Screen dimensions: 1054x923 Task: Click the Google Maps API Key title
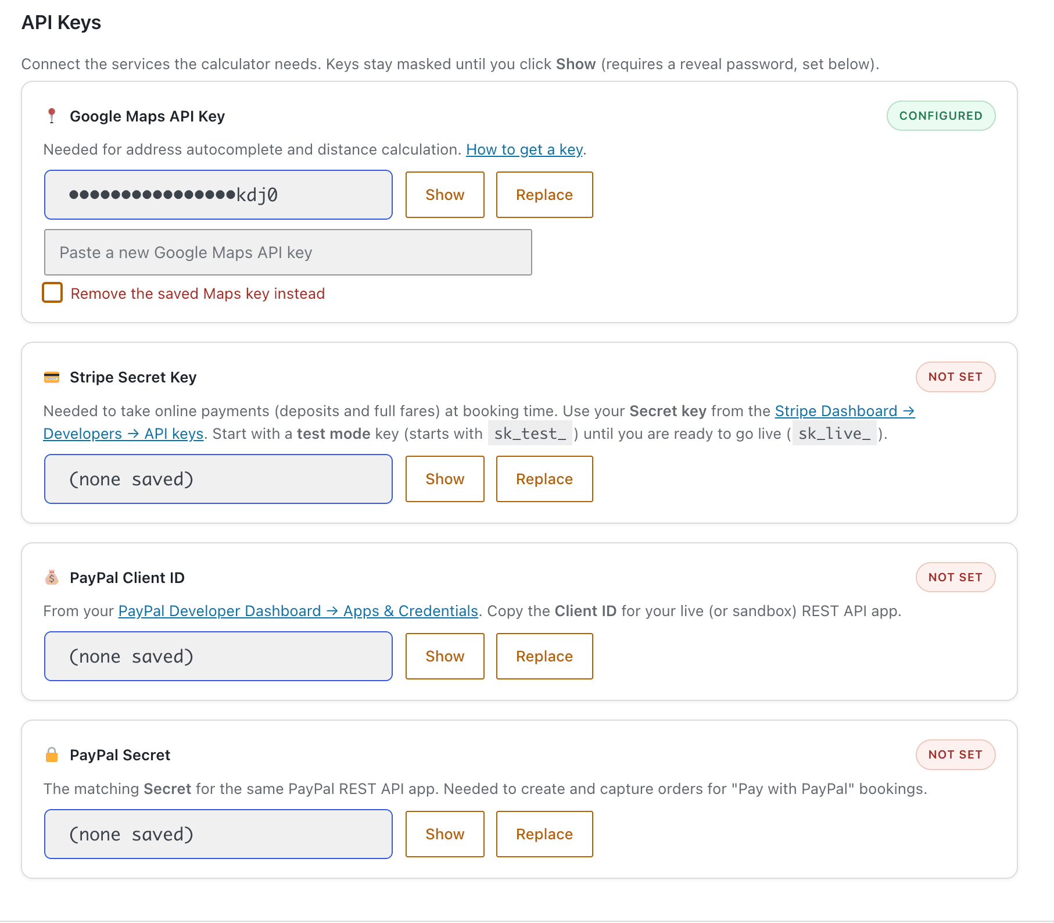click(x=147, y=116)
